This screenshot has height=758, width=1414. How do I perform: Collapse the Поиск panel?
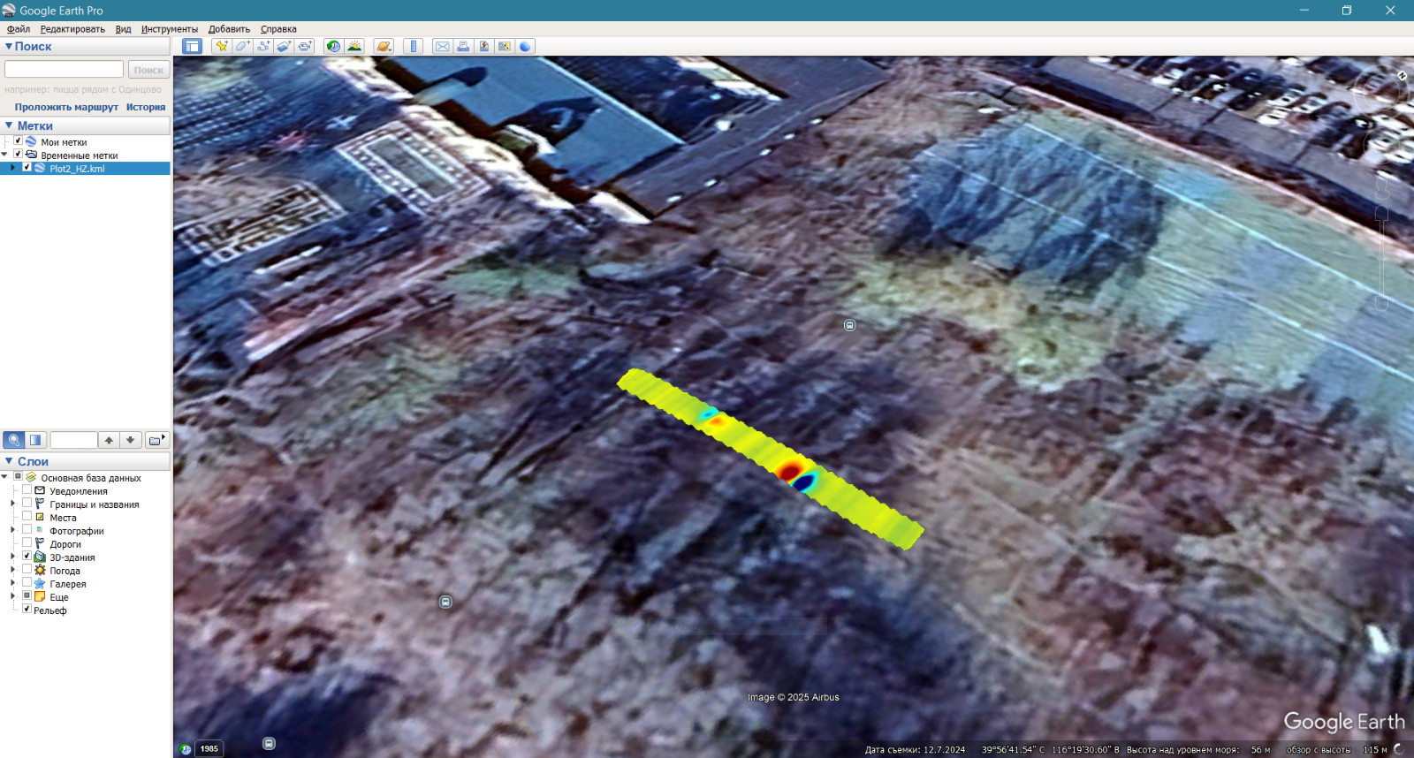point(9,46)
